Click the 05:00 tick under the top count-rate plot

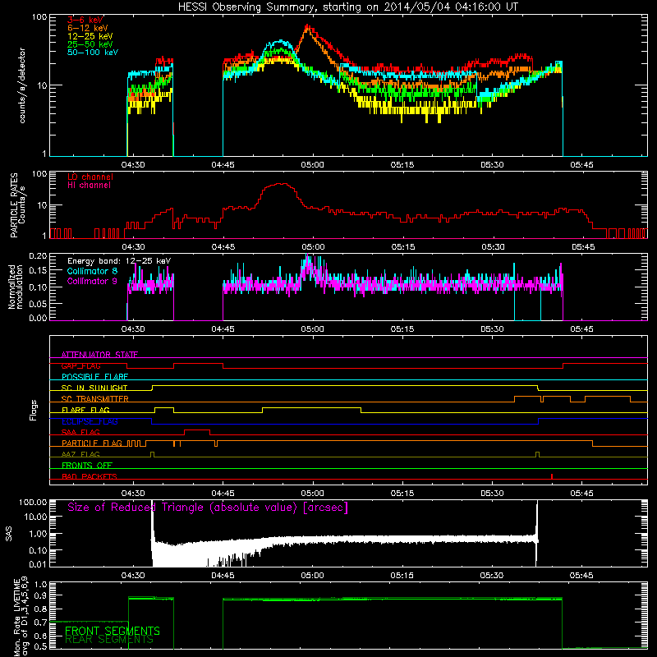pyautogui.click(x=313, y=165)
